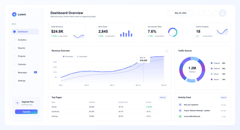
Task: Click the $18,420 chart tooltip
Action: [x=143, y=59]
